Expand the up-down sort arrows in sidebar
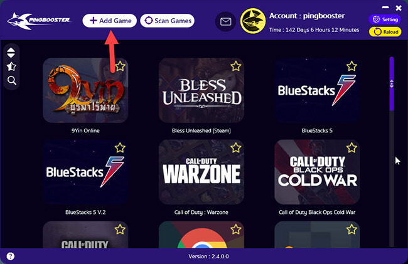Screen dimensions: 408x264 coord(11,53)
